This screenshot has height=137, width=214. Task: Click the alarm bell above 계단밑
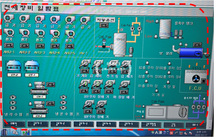click(168, 82)
